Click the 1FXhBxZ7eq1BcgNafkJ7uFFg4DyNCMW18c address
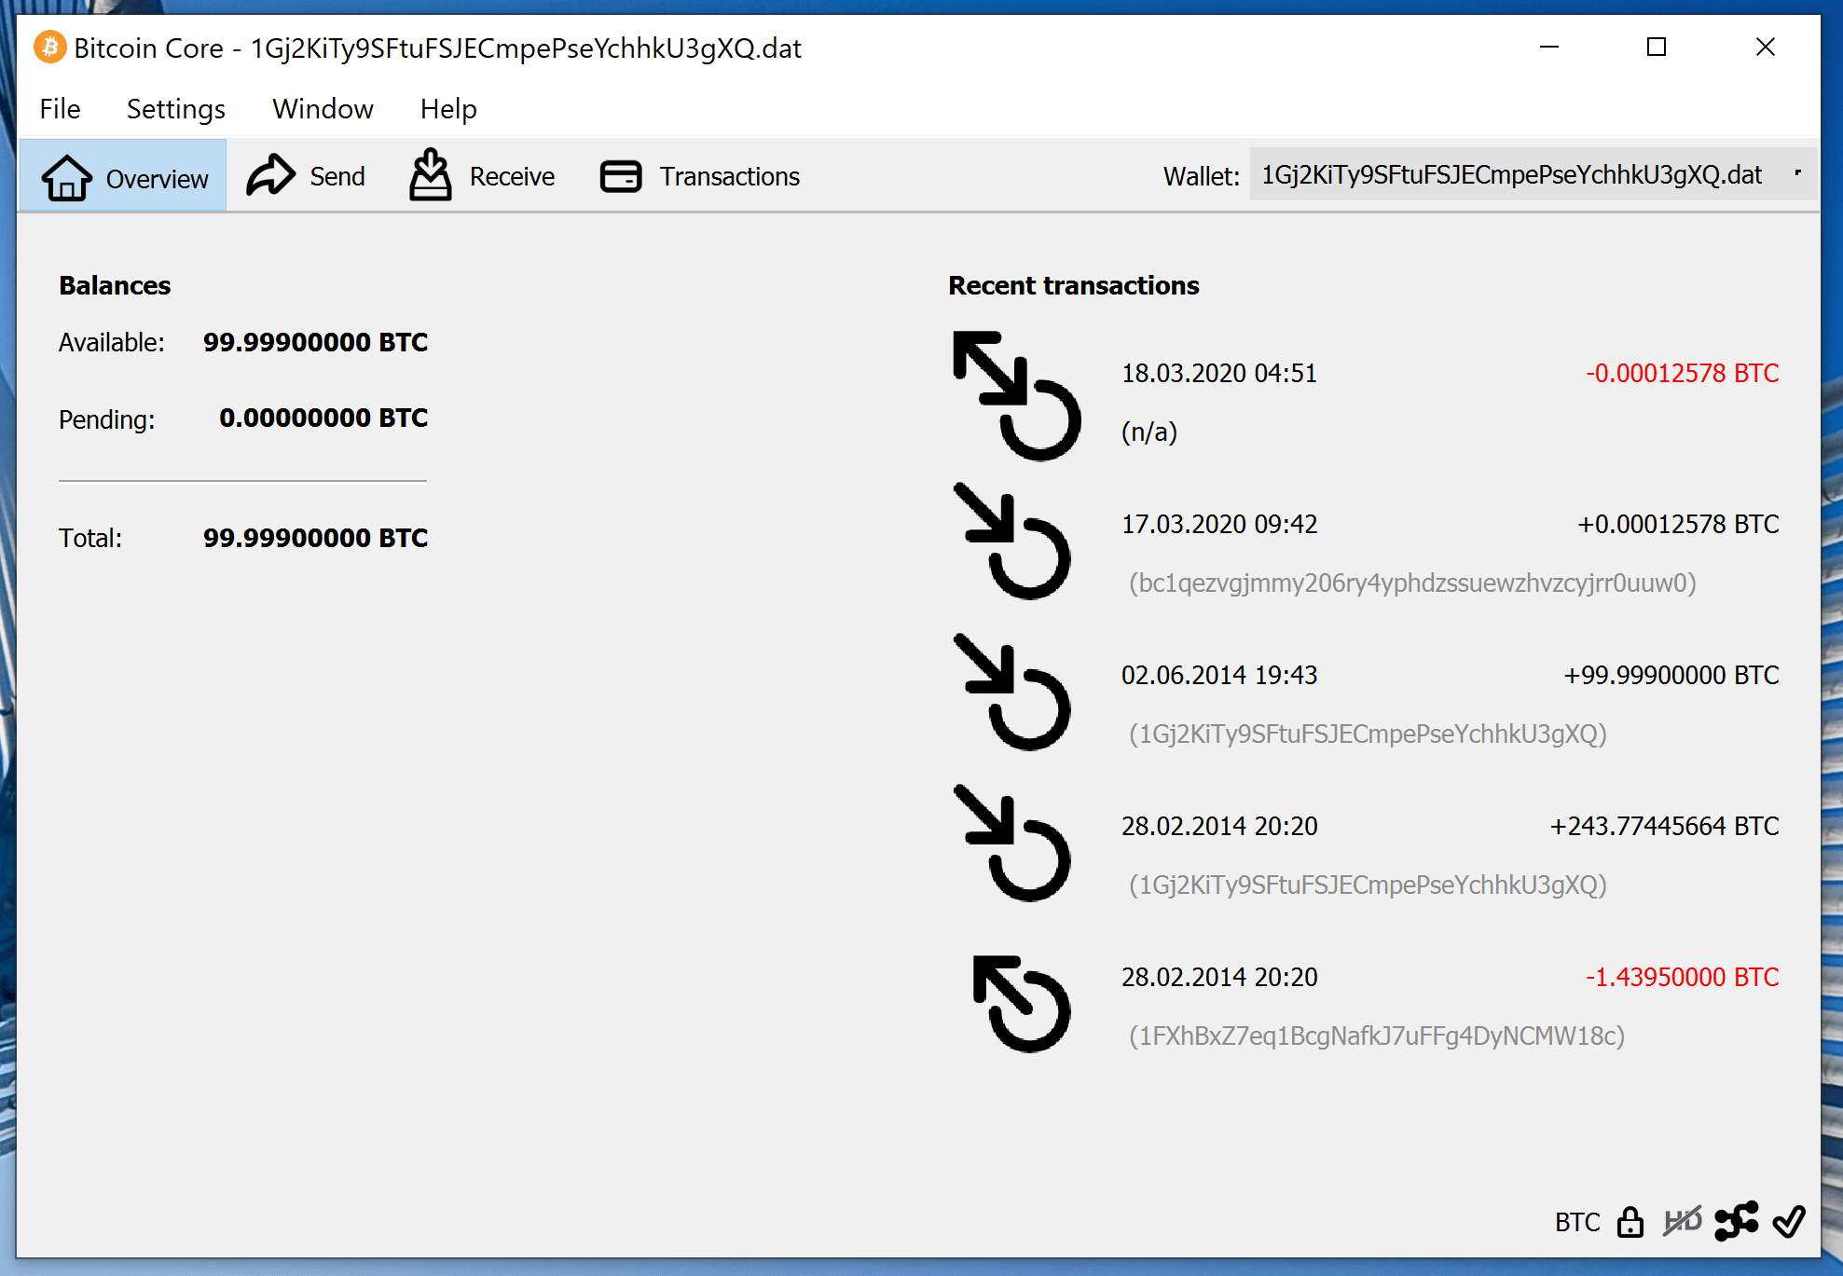The width and height of the screenshot is (1843, 1276). 1377,1036
